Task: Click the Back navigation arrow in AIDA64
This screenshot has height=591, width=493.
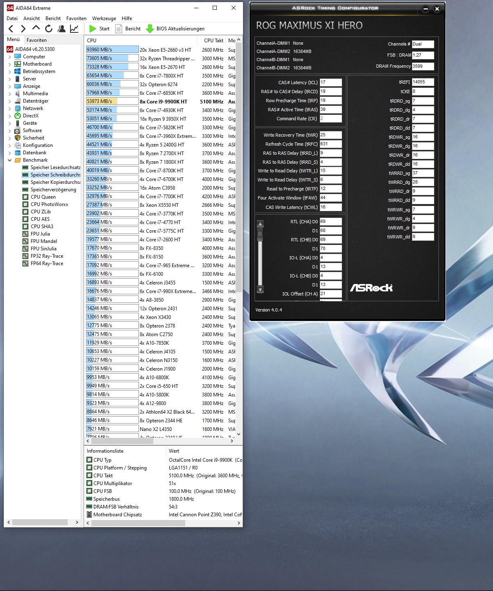Action: [x=11, y=29]
